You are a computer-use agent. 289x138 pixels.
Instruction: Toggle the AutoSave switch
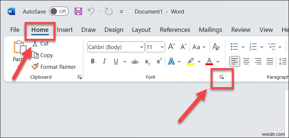(x=59, y=12)
